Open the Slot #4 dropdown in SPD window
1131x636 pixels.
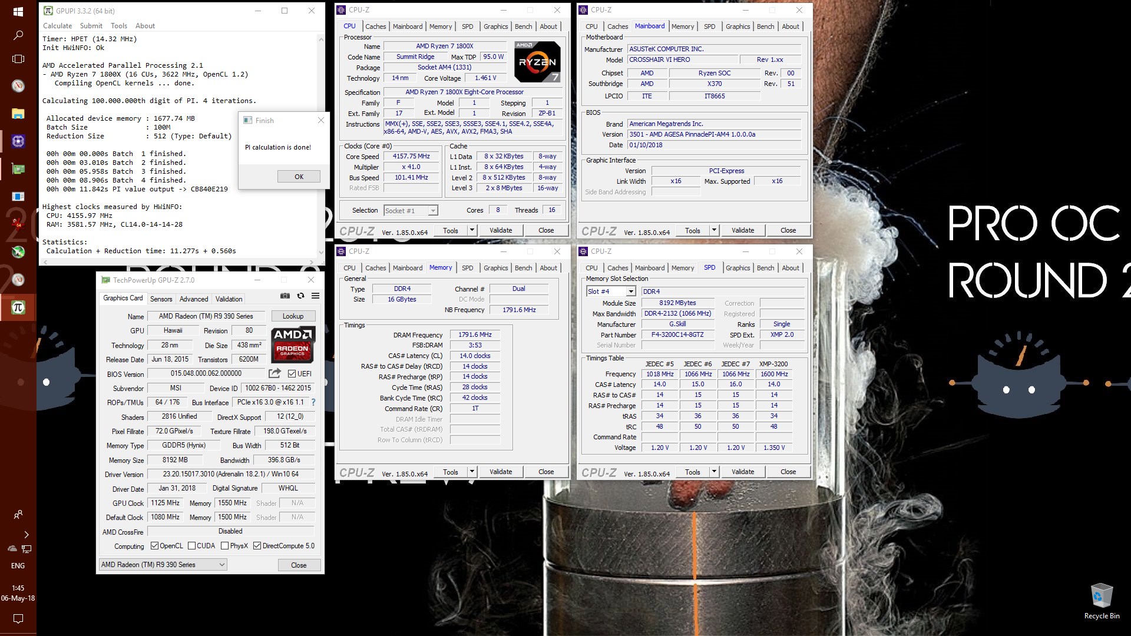(x=611, y=291)
